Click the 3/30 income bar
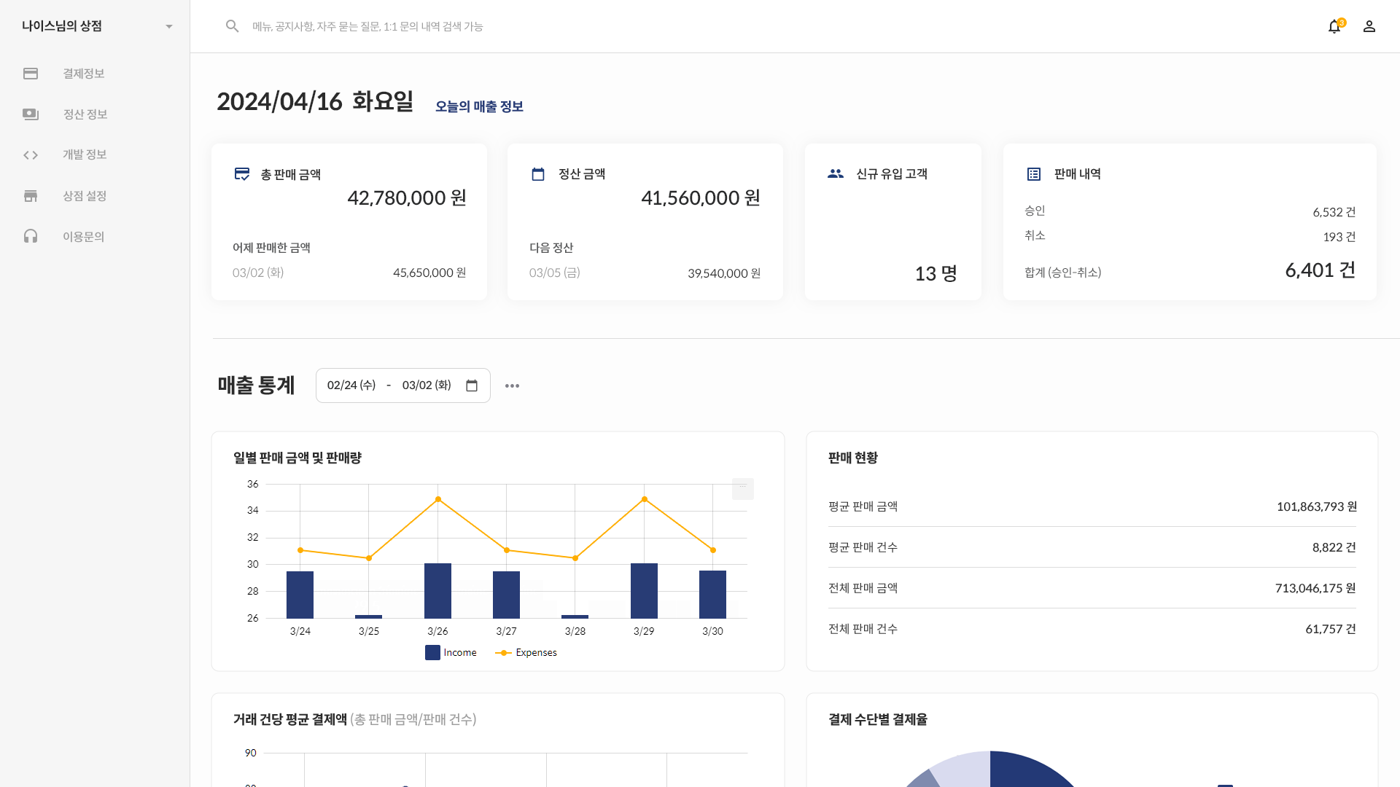The image size is (1400, 787). coord(712,595)
